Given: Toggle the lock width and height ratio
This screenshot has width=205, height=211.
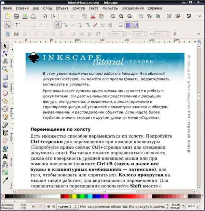Looking at the screenshot, I should 175,34.
